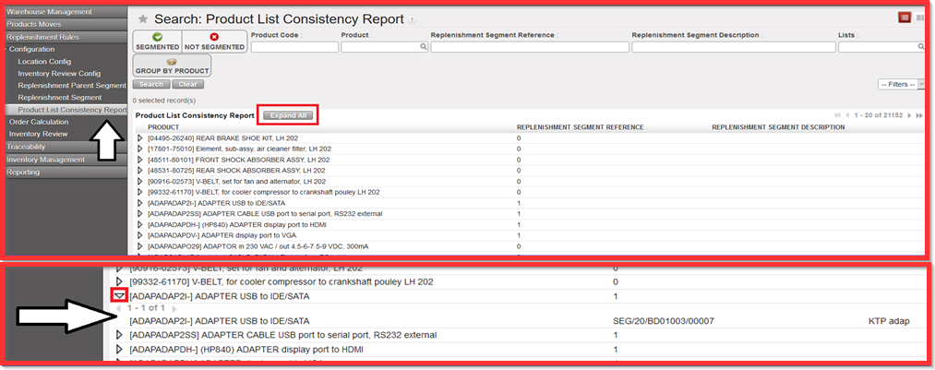Go to the previous page arrow

(x=848, y=115)
